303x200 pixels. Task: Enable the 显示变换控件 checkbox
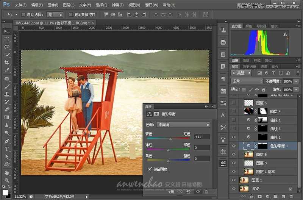click(x=70, y=14)
